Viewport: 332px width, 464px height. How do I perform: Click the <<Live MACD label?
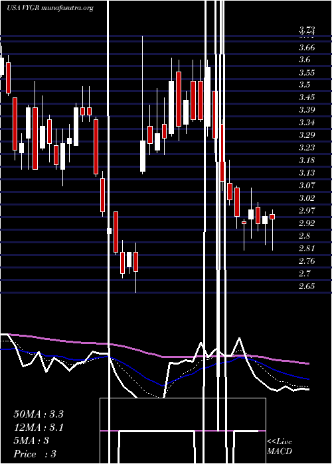(x=280, y=446)
